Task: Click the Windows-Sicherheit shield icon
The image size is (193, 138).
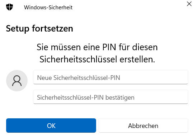Action: (x=9, y=7)
